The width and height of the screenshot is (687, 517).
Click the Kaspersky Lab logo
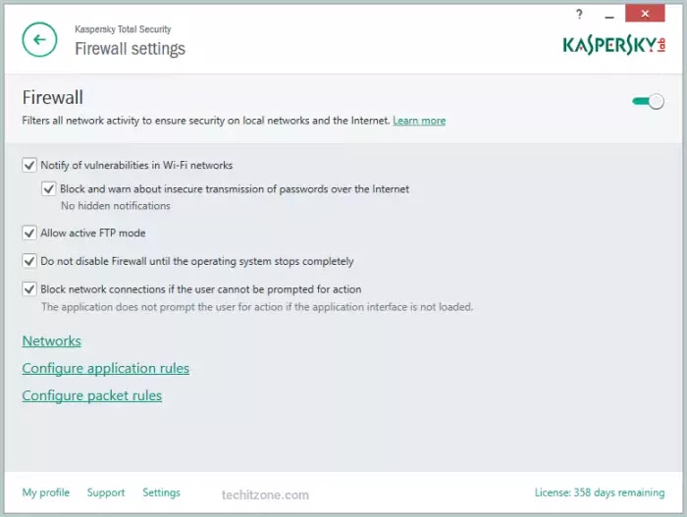(x=613, y=45)
